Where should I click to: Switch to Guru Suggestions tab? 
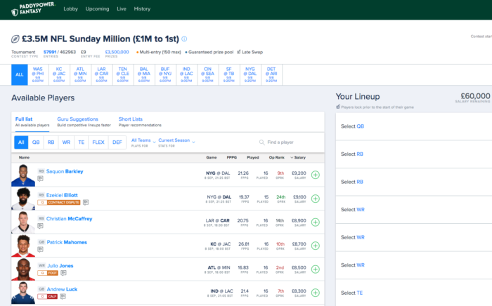coord(77,119)
